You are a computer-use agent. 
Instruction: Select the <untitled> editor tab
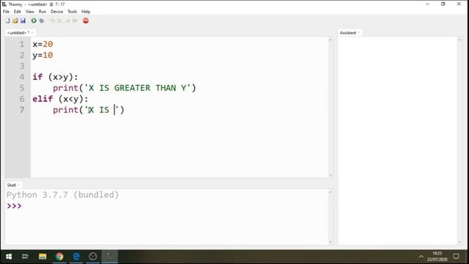click(18, 32)
